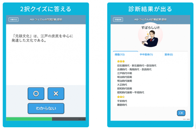The height and width of the screenshot is (129, 196).
Task: Switch to the 得意(13) tab
Action: point(119,55)
